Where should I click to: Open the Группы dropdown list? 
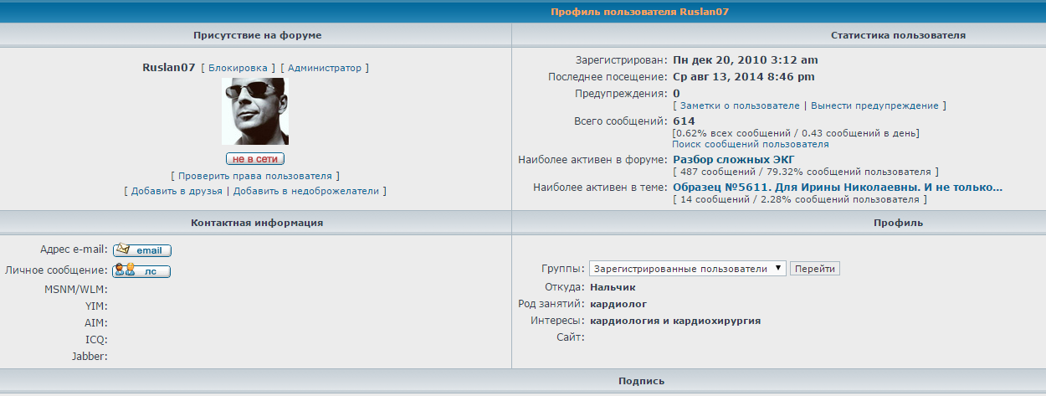(688, 269)
